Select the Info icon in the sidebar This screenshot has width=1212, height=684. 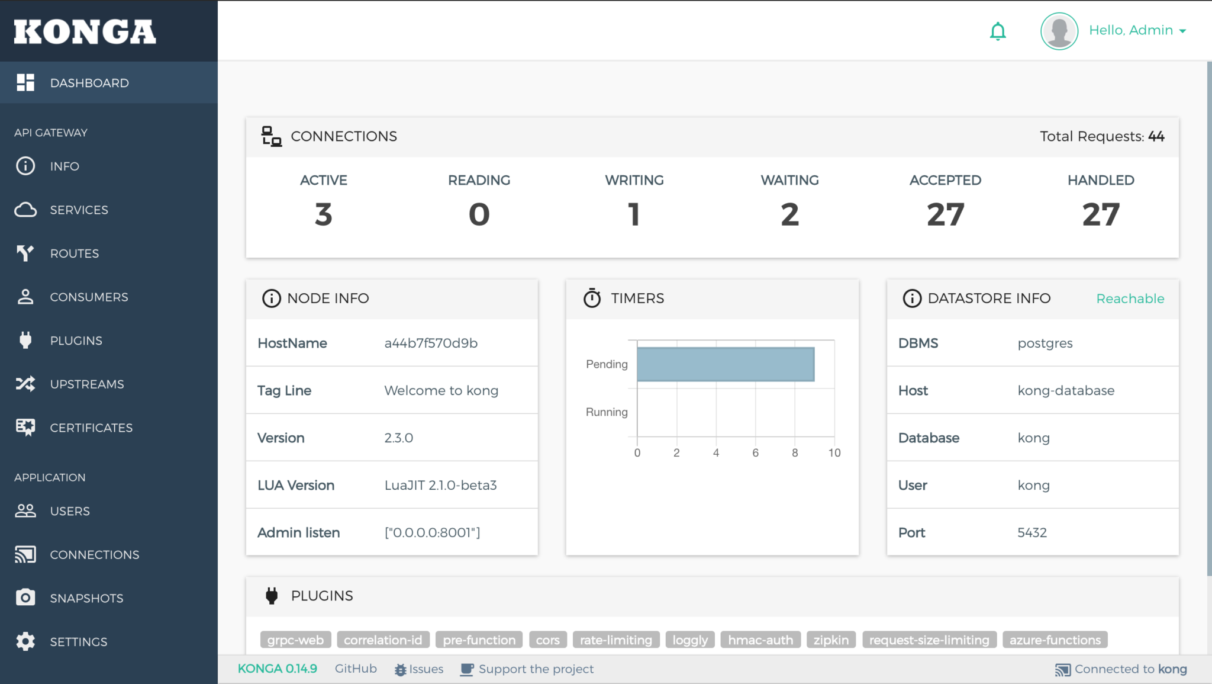[x=25, y=166]
